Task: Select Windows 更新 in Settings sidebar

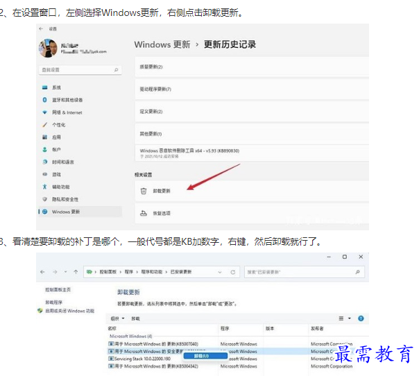Action: pyautogui.click(x=80, y=212)
